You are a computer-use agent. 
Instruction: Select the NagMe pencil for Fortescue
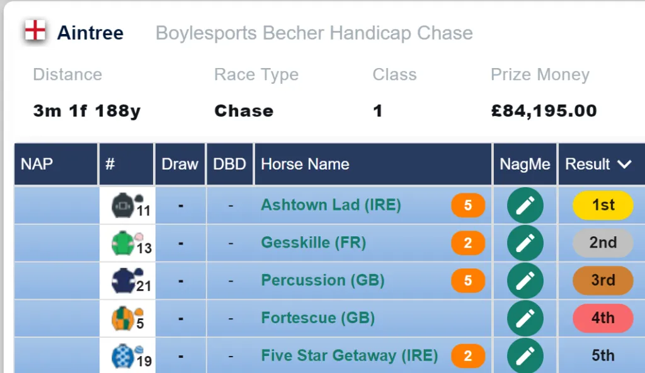click(525, 318)
